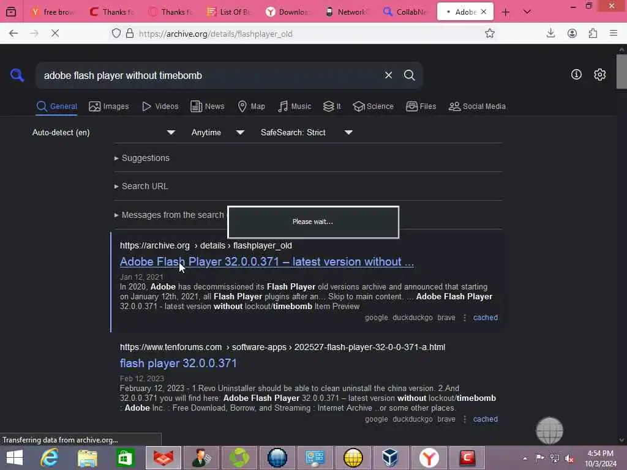Select the News search category
The height and width of the screenshot is (470, 627).
click(x=207, y=106)
